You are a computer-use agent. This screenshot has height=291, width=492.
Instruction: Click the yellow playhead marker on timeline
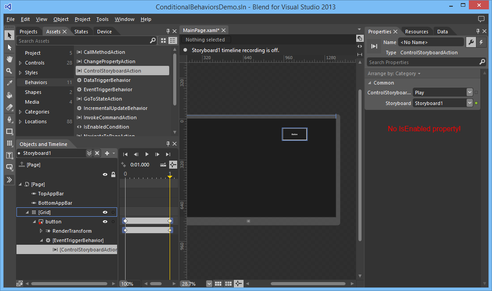pos(170,177)
